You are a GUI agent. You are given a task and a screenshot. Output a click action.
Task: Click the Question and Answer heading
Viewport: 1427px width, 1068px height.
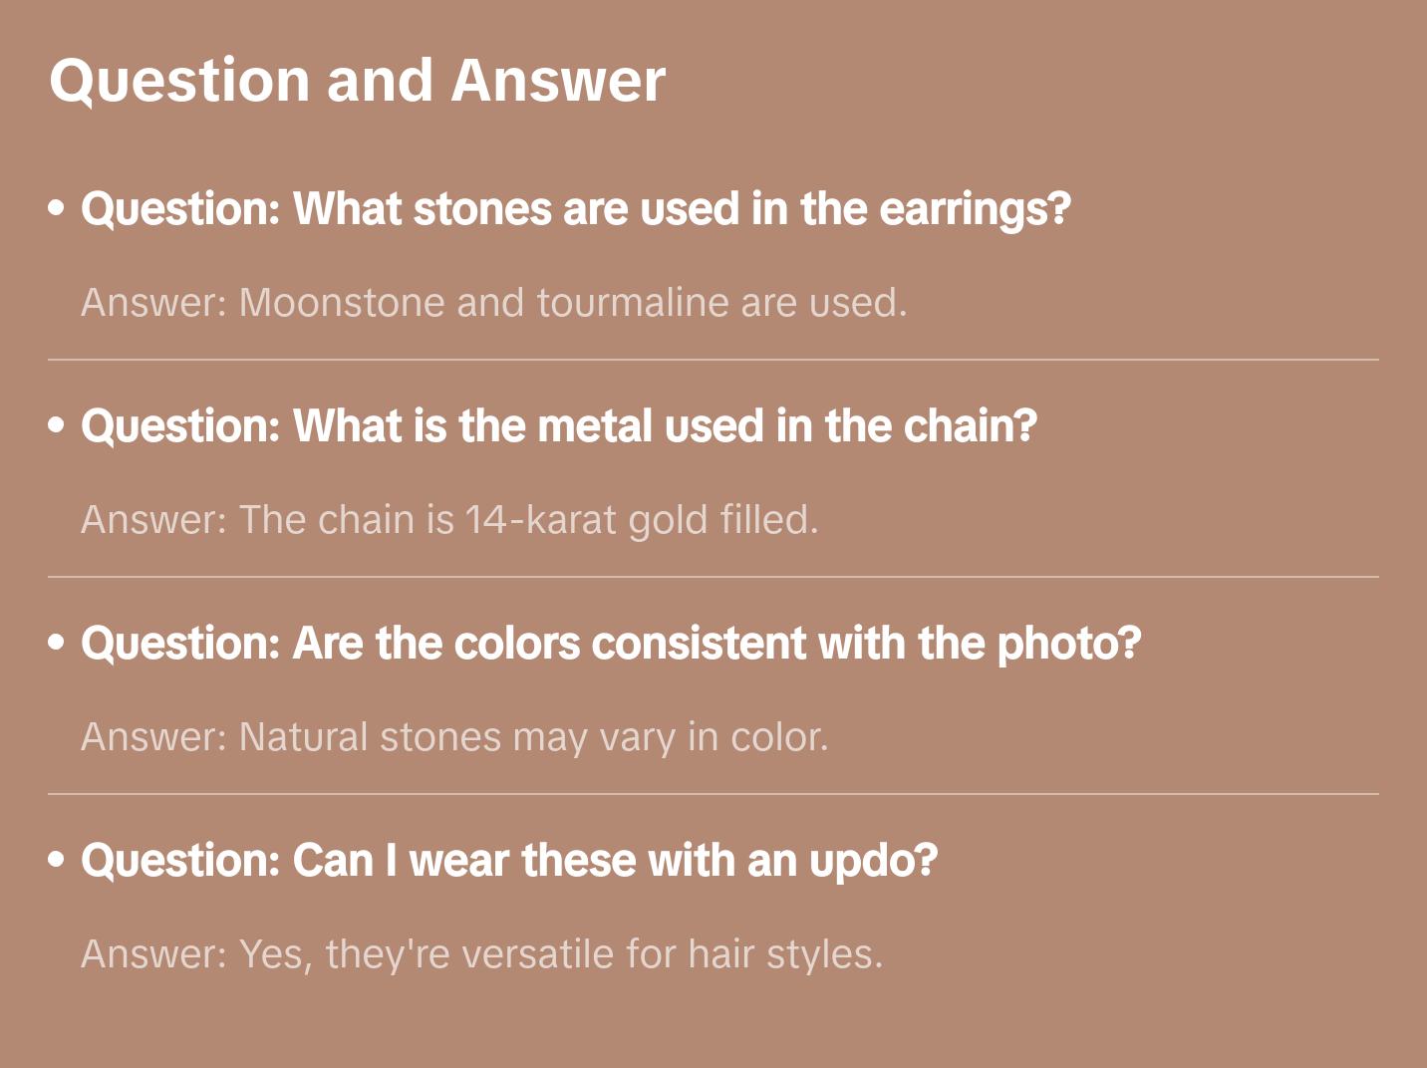point(357,80)
